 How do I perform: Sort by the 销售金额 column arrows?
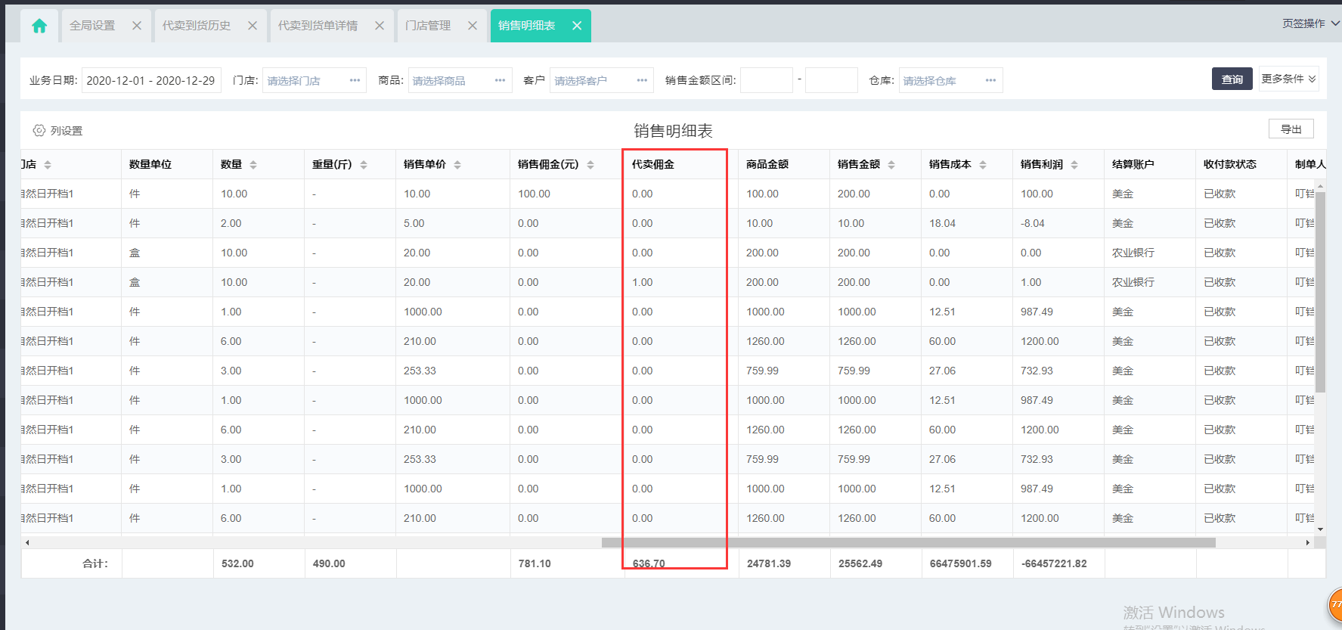[x=891, y=164]
